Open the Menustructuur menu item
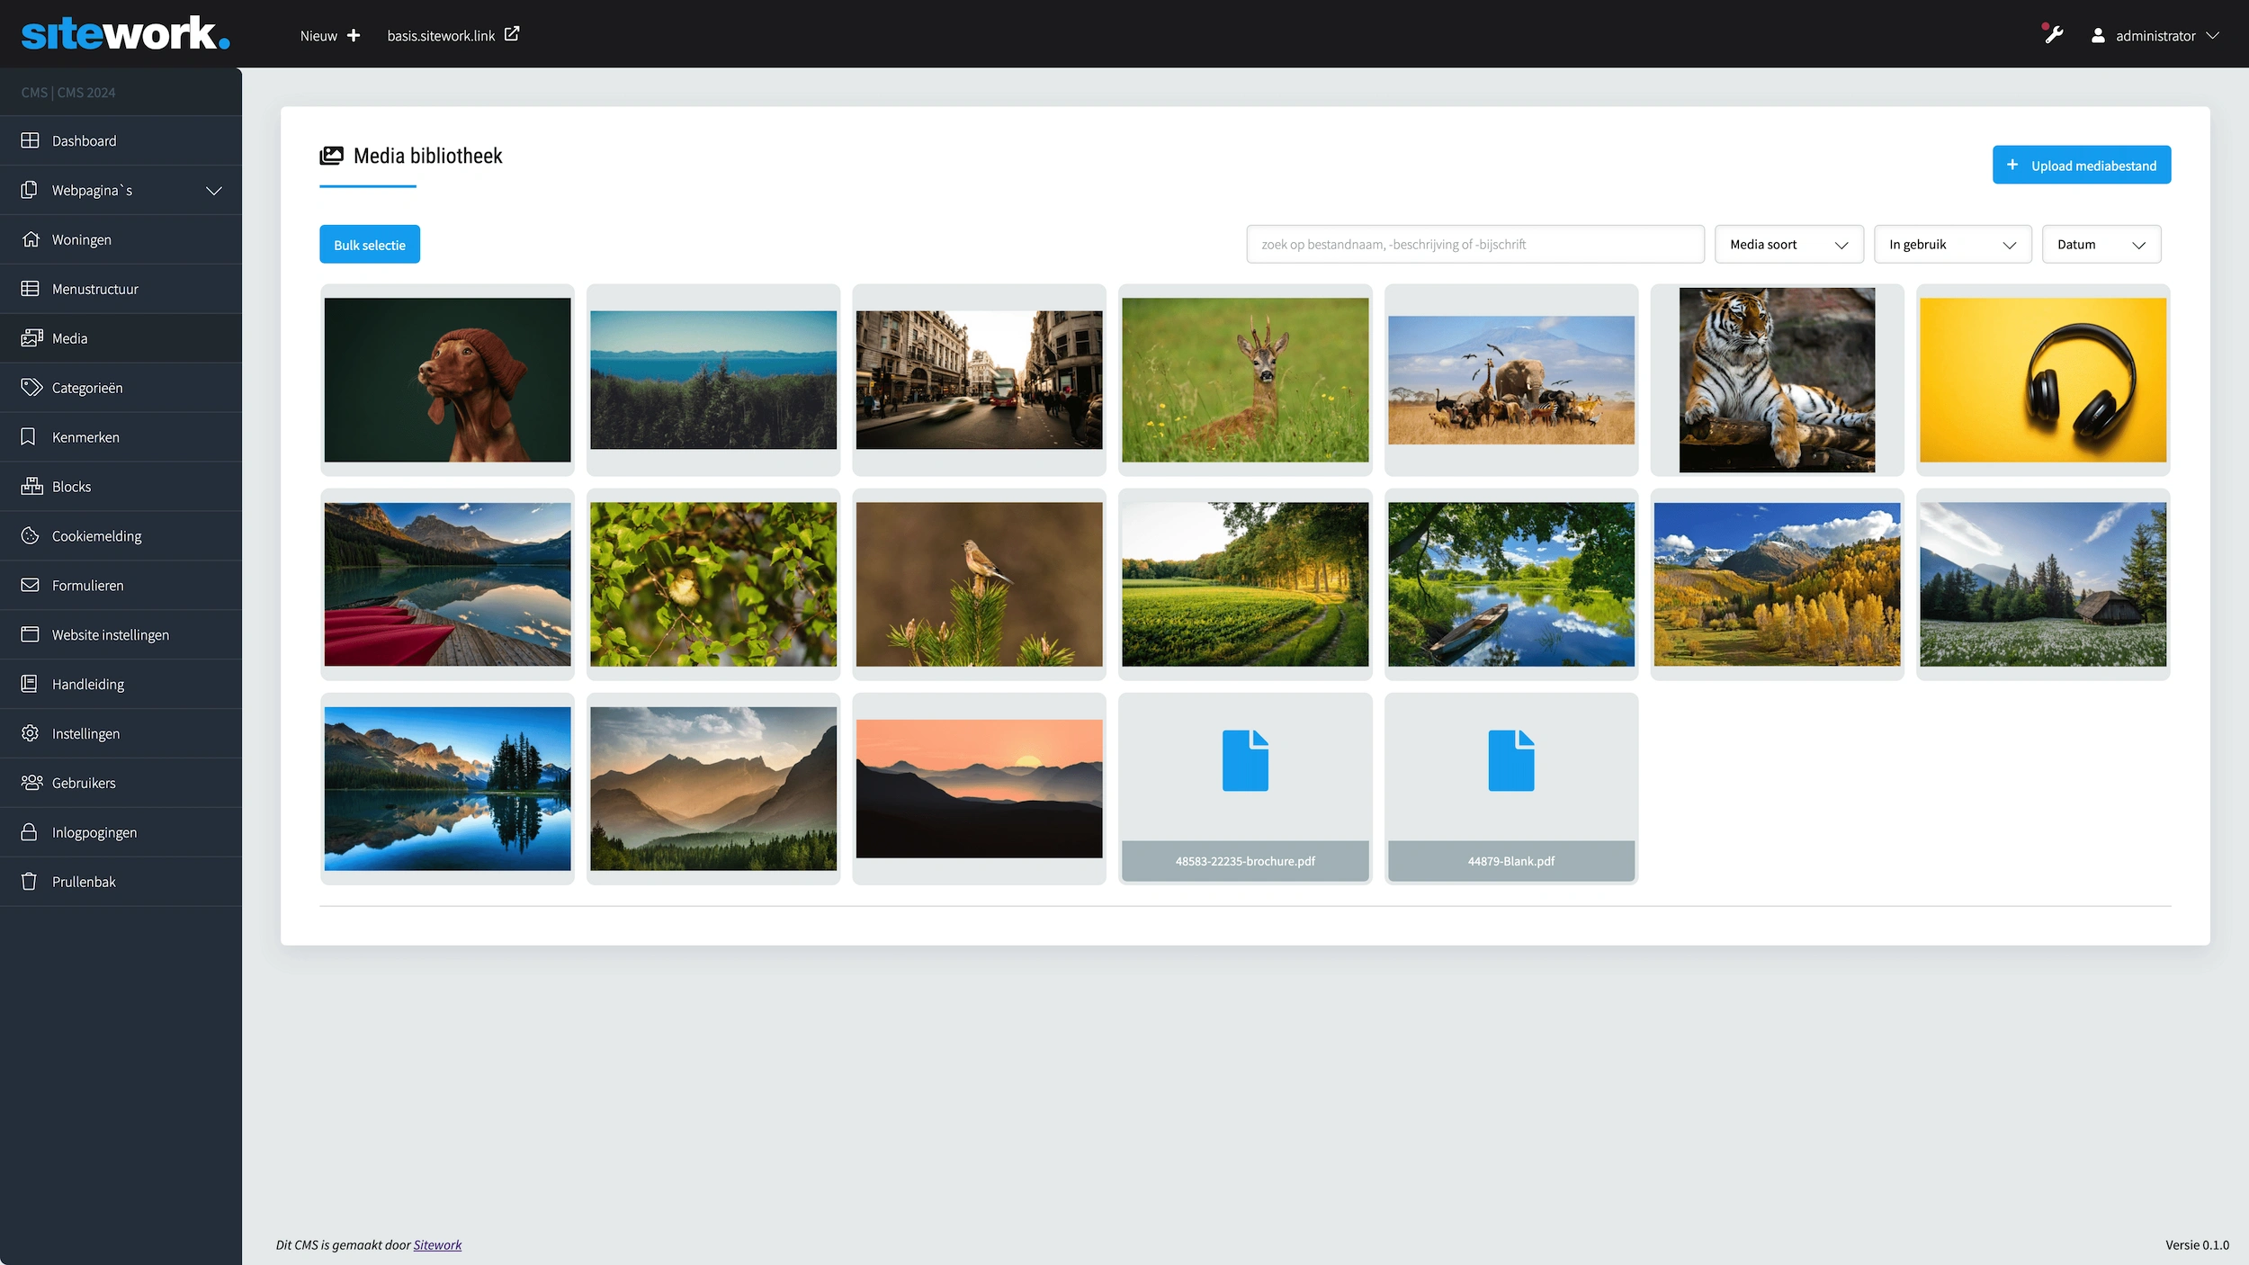Screen dimensions: 2249x1265 tap(95, 289)
